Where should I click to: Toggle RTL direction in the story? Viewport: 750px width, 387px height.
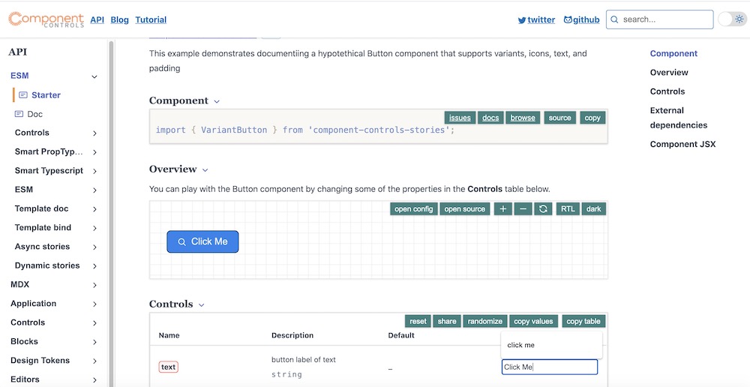pyautogui.click(x=568, y=209)
